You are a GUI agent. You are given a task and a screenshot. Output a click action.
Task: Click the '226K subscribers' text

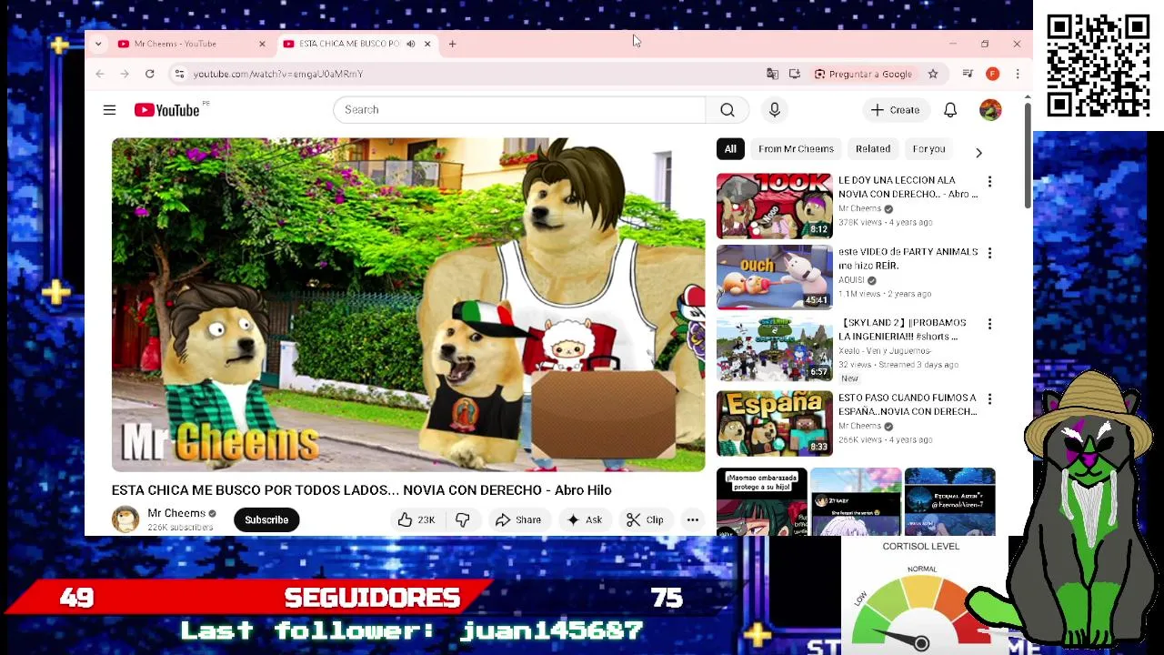point(180,528)
